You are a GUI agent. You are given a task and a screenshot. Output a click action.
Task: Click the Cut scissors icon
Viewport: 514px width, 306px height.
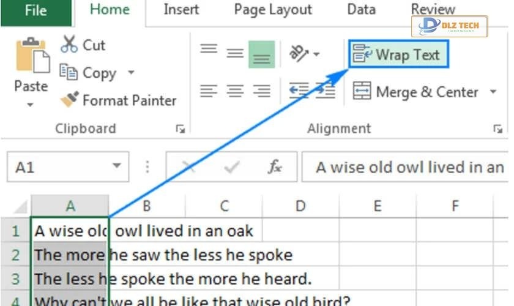click(x=69, y=45)
